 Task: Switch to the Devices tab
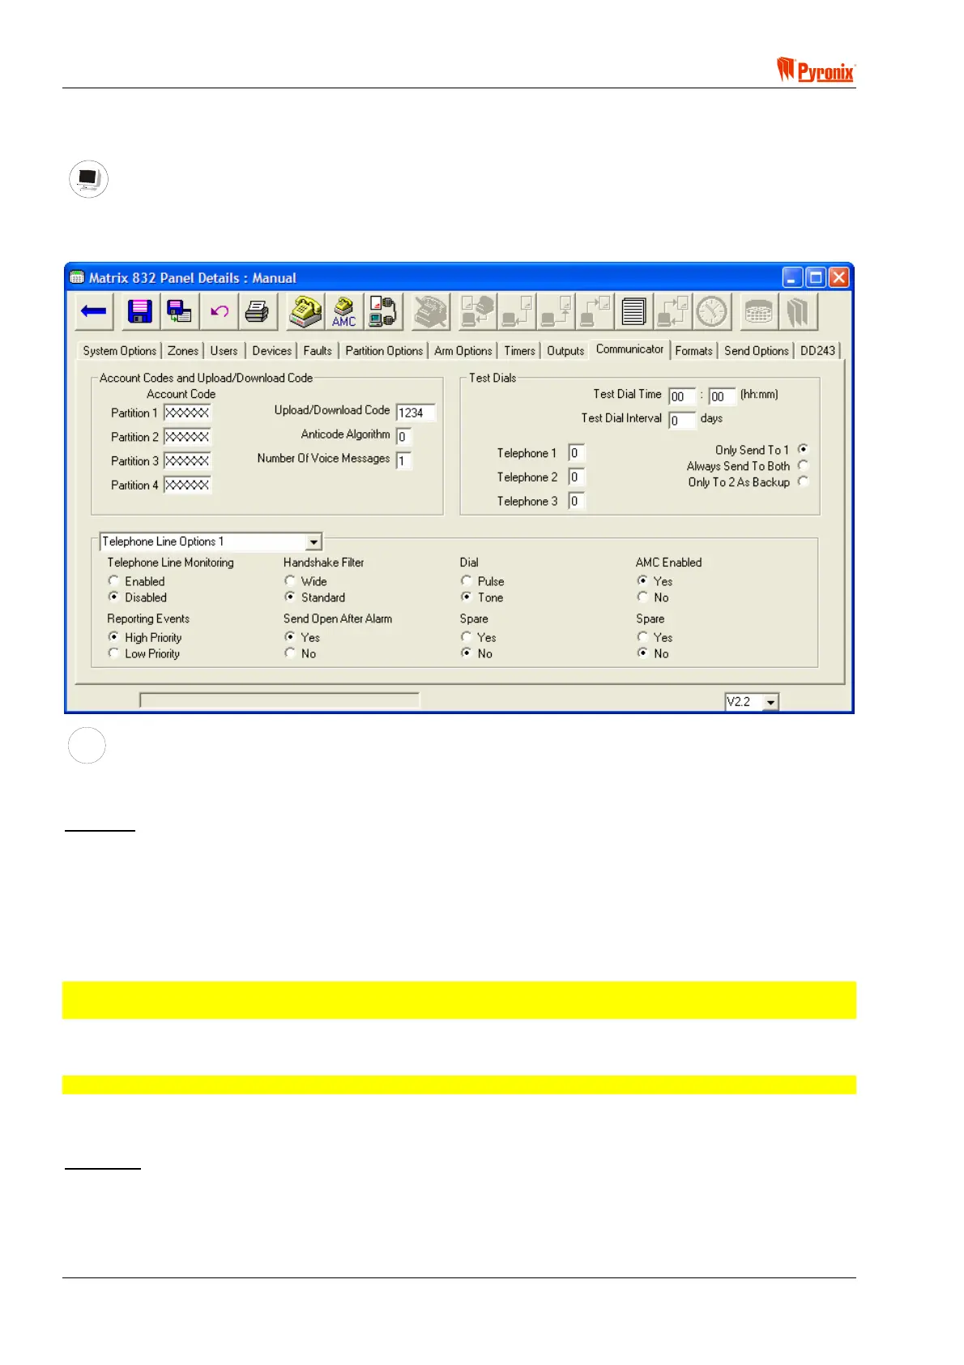[271, 351]
